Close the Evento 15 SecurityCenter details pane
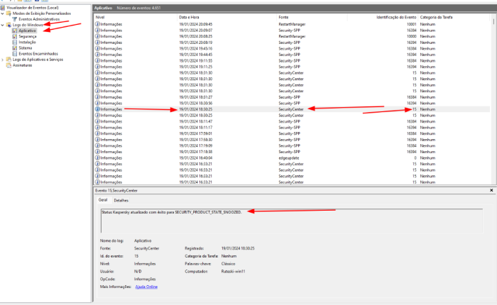This screenshot has width=497, height=305. coord(491,190)
